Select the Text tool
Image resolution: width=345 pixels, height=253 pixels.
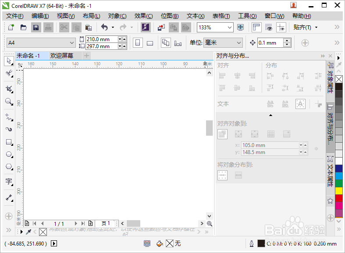9,181
